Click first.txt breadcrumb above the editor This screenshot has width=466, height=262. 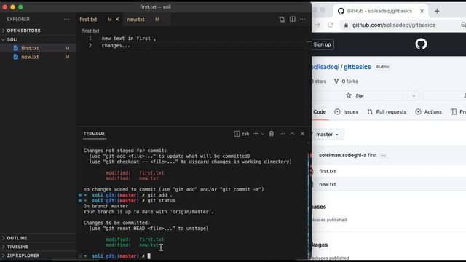point(90,31)
